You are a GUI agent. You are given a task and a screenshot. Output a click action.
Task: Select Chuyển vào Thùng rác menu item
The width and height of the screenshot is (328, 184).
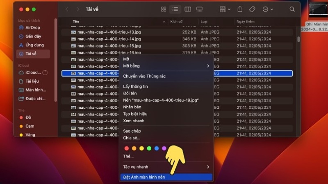[144, 76]
